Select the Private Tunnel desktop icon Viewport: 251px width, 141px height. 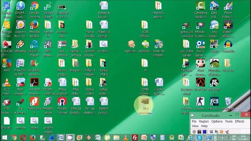[x=62, y=106]
